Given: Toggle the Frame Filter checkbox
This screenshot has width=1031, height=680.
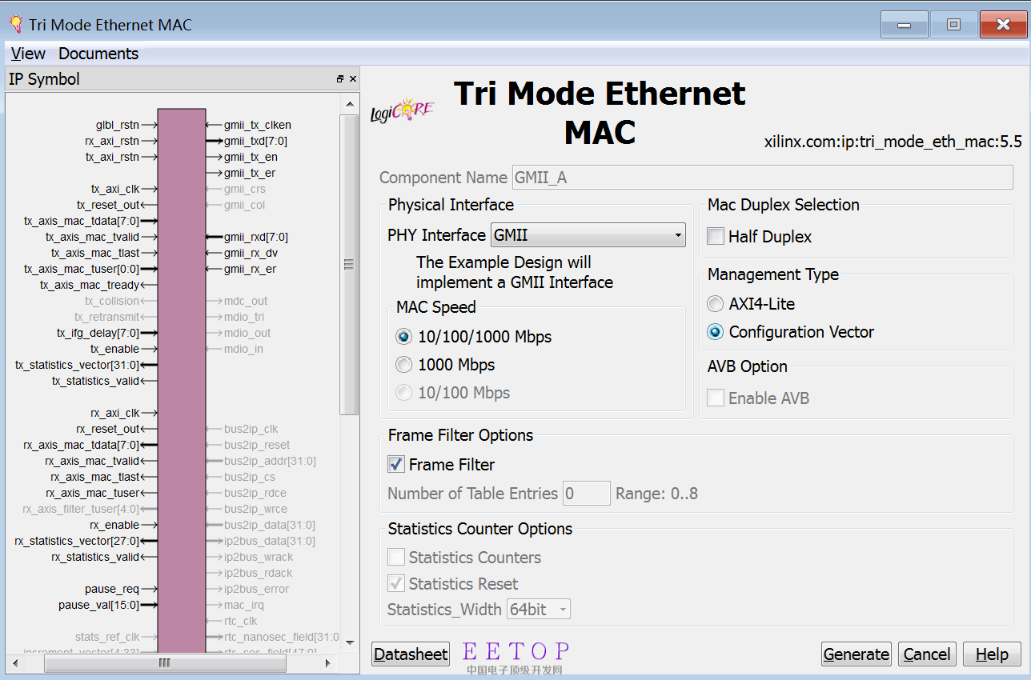Looking at the screenshot, I should 396,465.
